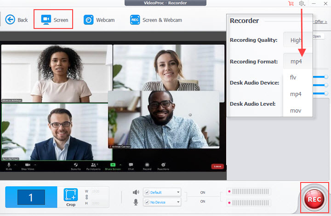Open the Recording Quality dropdown showing High
The width and height of the screenshot is (331, 216).
(297, 40)
